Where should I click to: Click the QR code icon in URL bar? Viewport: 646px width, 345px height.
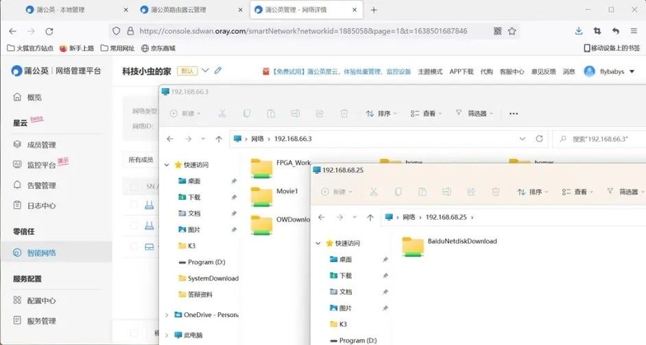pyautogui.click(x=497, y=31)
